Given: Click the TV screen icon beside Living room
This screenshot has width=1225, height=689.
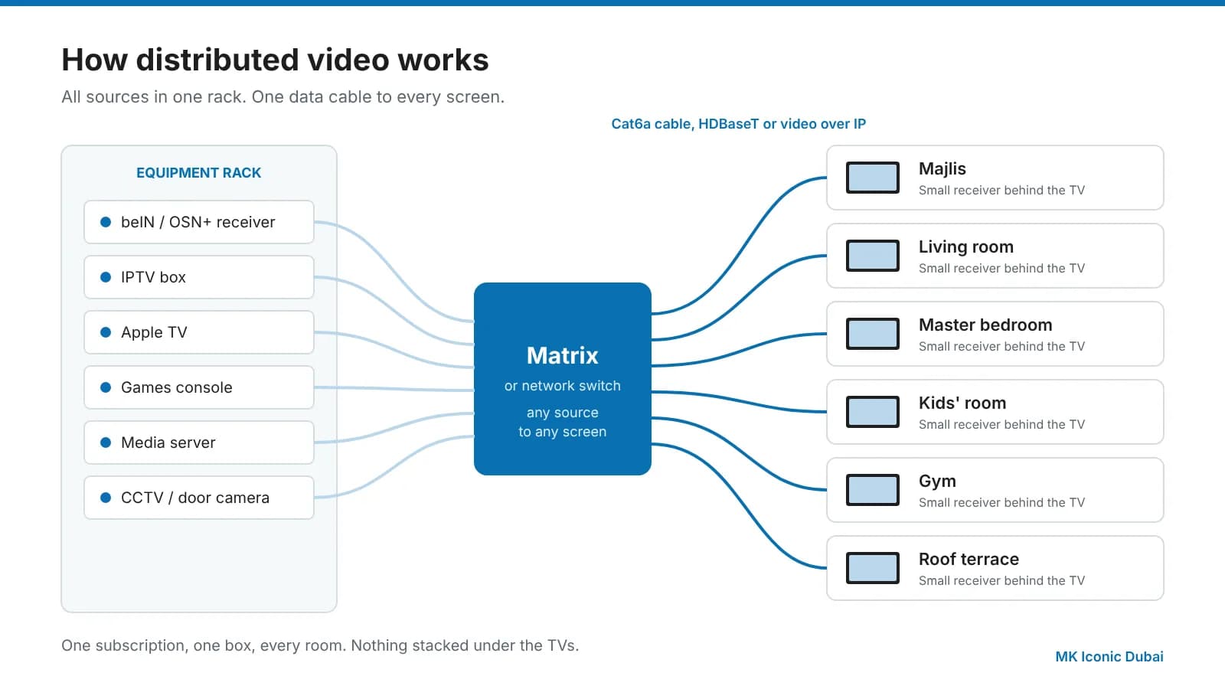Looking at the screenshot, I should [x=873, y=256].
